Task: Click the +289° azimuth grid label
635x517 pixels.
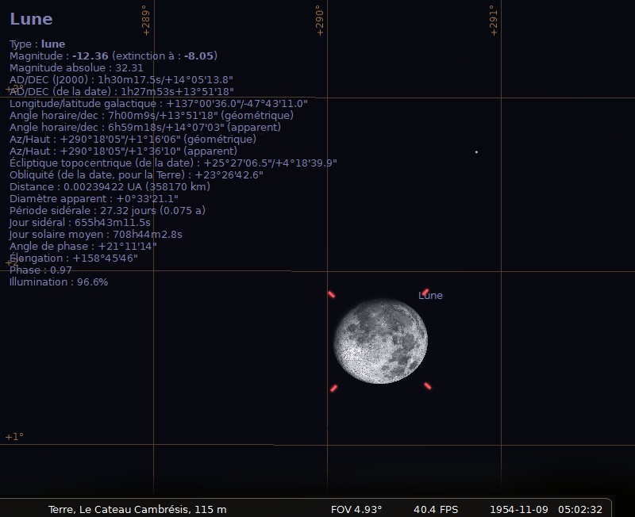Action: 146,21
